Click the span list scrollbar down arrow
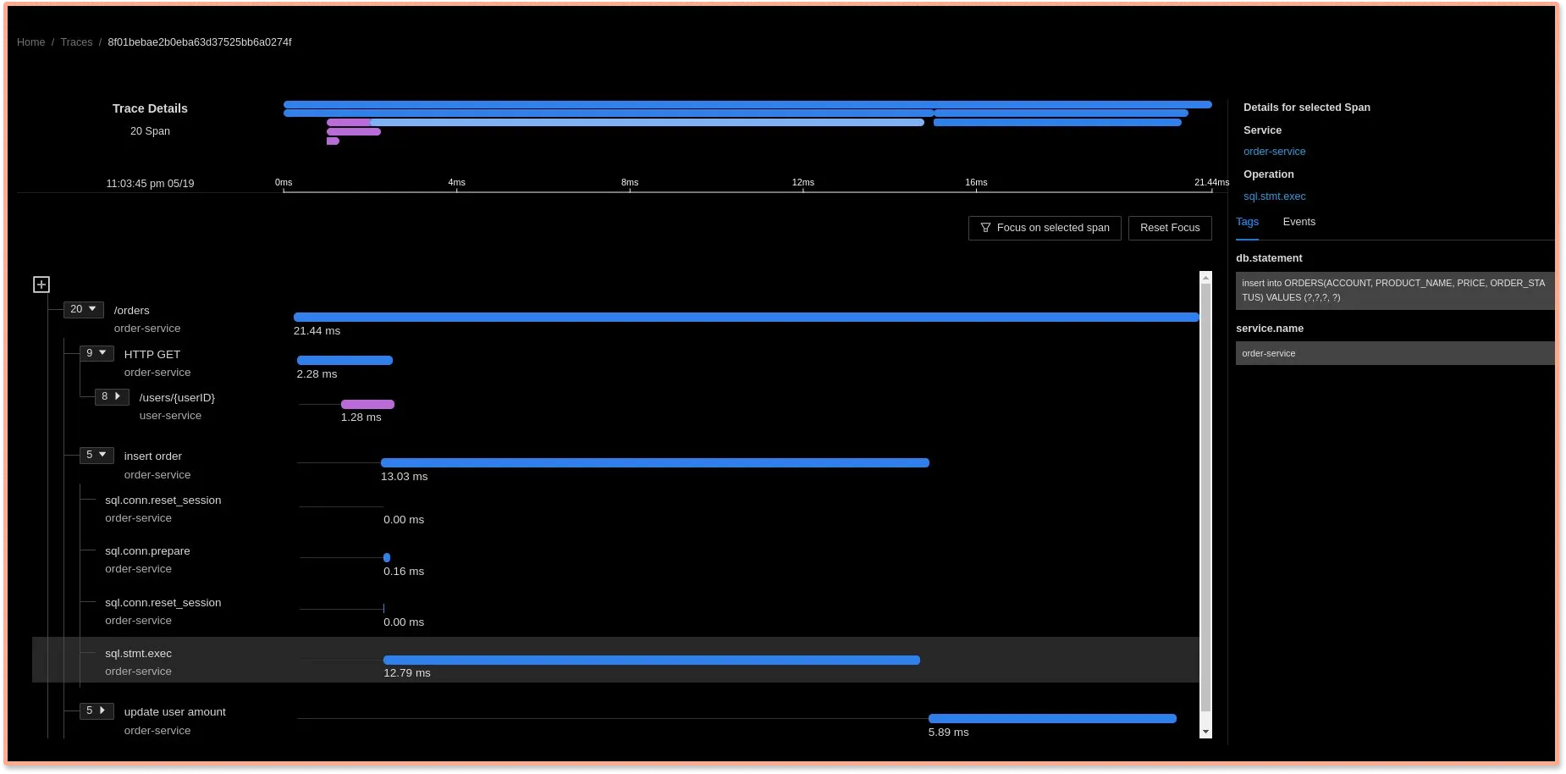This screenshot has height=774, width=1566. pos(1205,733)
